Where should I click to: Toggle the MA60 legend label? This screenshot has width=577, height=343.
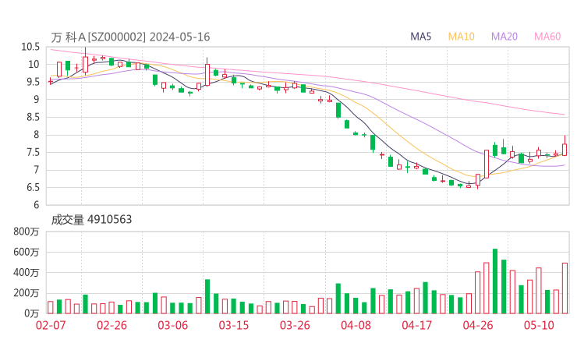pos(547,37)
